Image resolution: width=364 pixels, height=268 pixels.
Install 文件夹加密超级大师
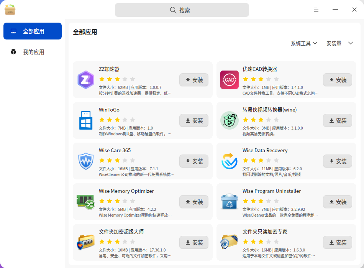(x=194, y=242)
